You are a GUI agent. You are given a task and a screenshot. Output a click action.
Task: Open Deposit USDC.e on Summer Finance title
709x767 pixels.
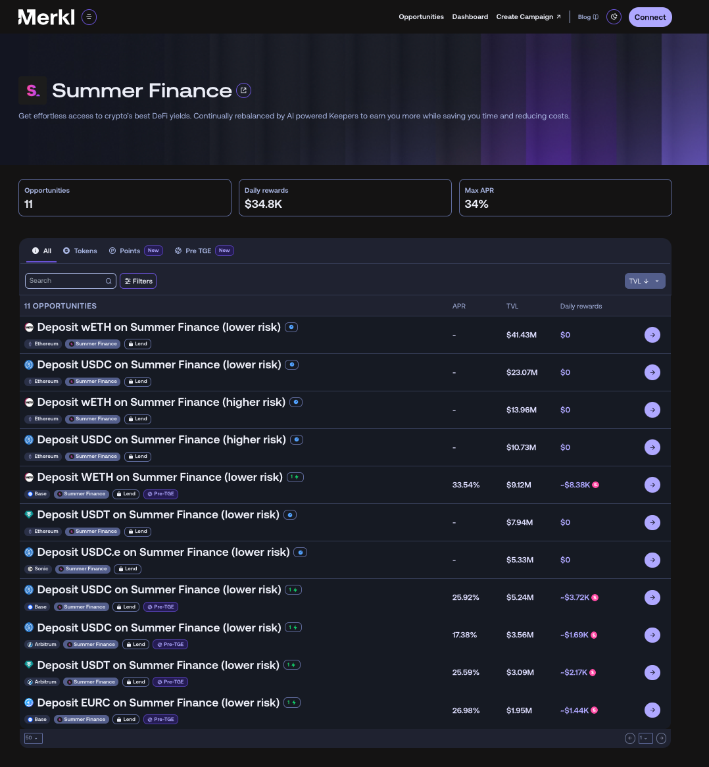tap(163, 553)
